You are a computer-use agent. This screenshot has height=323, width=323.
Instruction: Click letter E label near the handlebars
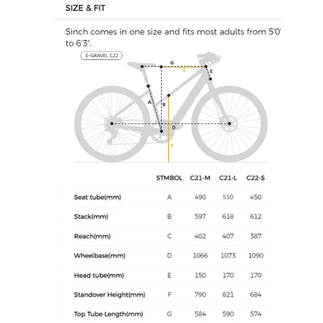[211, 71]
